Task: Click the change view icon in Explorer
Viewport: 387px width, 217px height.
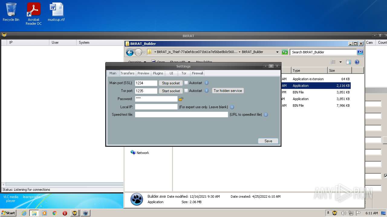Action: tap(333, 62)
